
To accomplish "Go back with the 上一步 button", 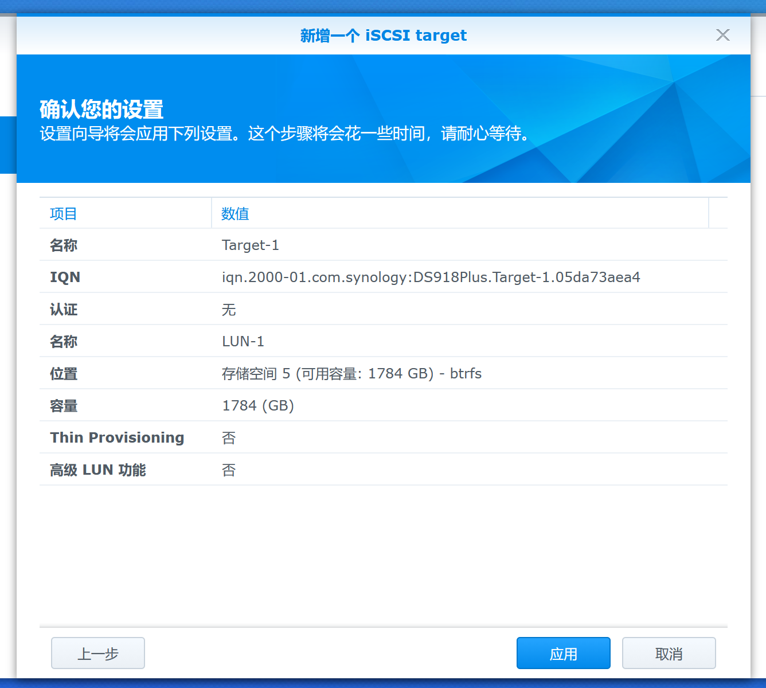I will click(98, 653).
